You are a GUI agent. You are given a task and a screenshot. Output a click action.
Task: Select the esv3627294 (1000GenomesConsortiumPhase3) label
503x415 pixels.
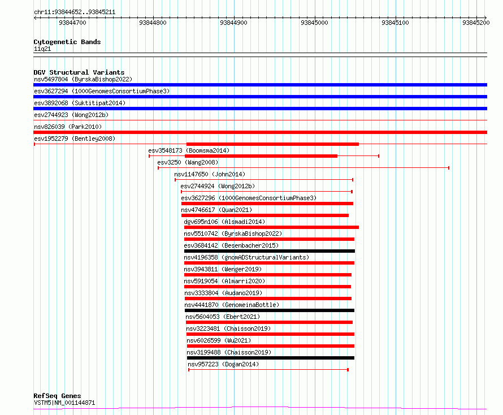pos(102,91)
